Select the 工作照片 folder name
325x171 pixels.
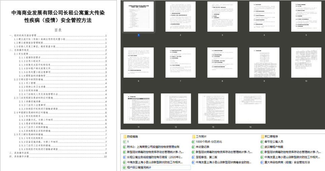coord(201,137)
